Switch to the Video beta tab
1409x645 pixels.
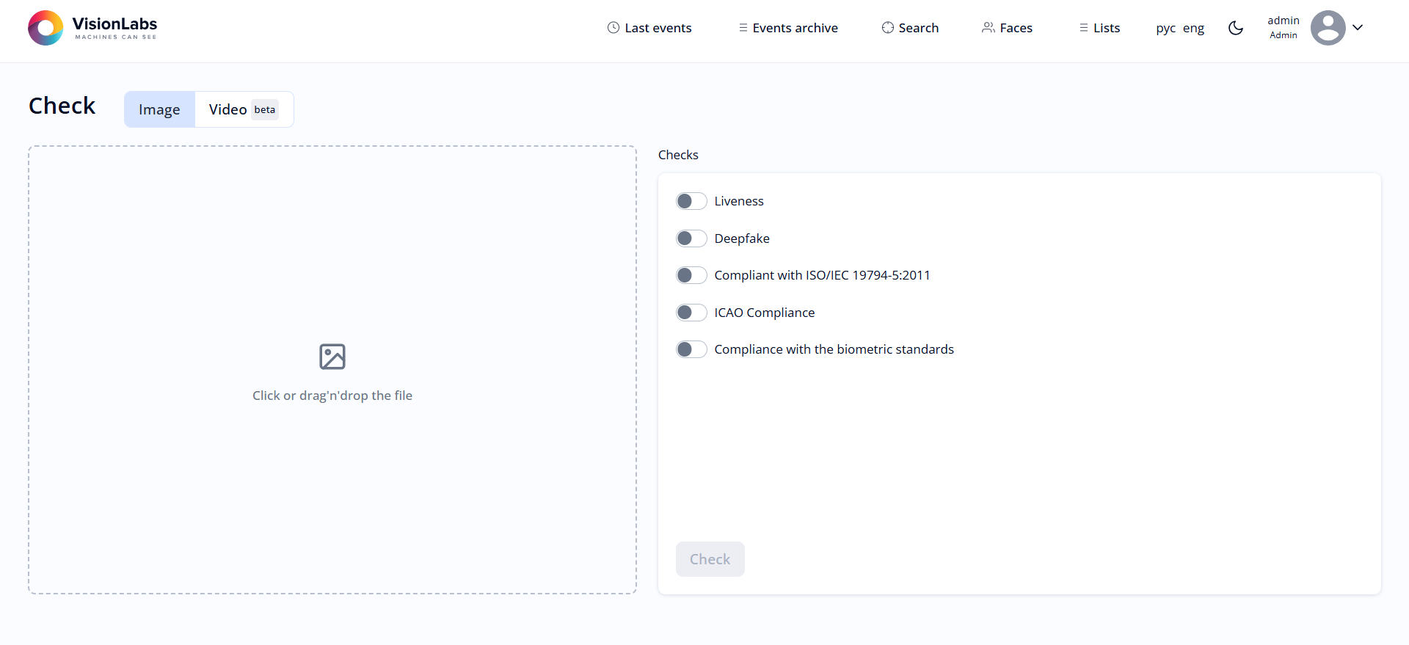[x=244, y=109]
